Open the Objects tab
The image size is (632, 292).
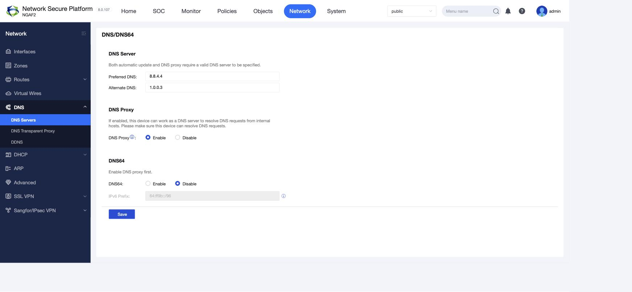[x=263, y=11]
